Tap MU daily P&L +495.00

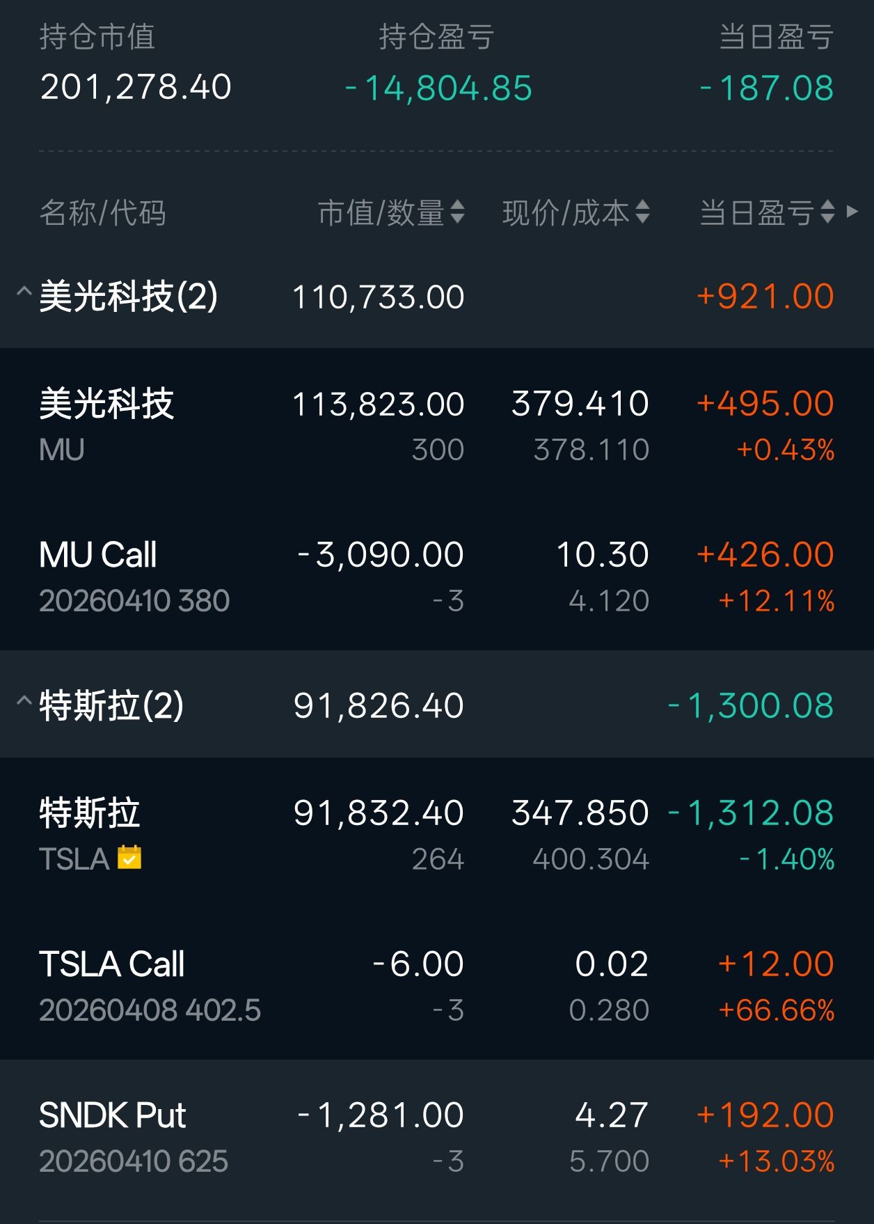pyautogui.click(x=765, y=404)
